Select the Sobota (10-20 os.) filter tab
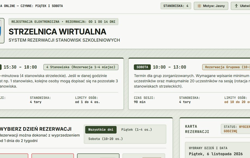The width and height of the screenshot is (250, 158). pyautogui.click(x=105, y=139)
